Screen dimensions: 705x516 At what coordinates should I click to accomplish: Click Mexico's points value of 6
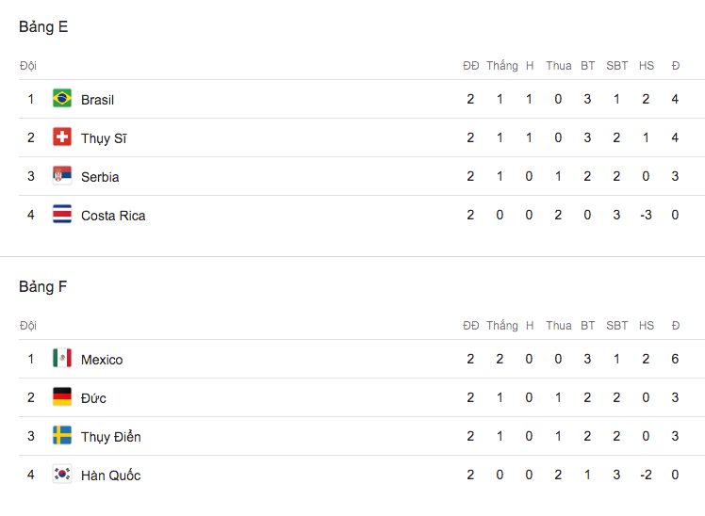675,359
